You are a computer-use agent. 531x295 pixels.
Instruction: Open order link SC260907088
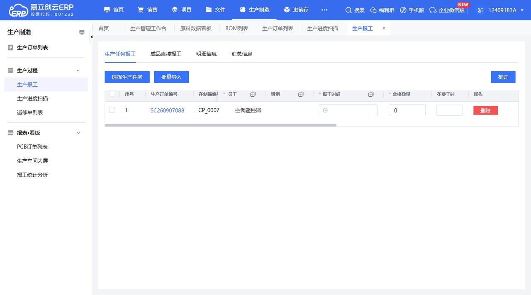[167, 110]
